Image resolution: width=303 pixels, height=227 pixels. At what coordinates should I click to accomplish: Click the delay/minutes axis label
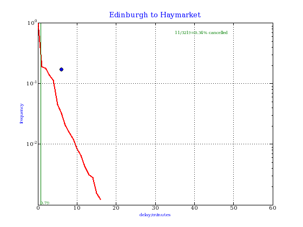pyautogui.click(x=155, y=215)
